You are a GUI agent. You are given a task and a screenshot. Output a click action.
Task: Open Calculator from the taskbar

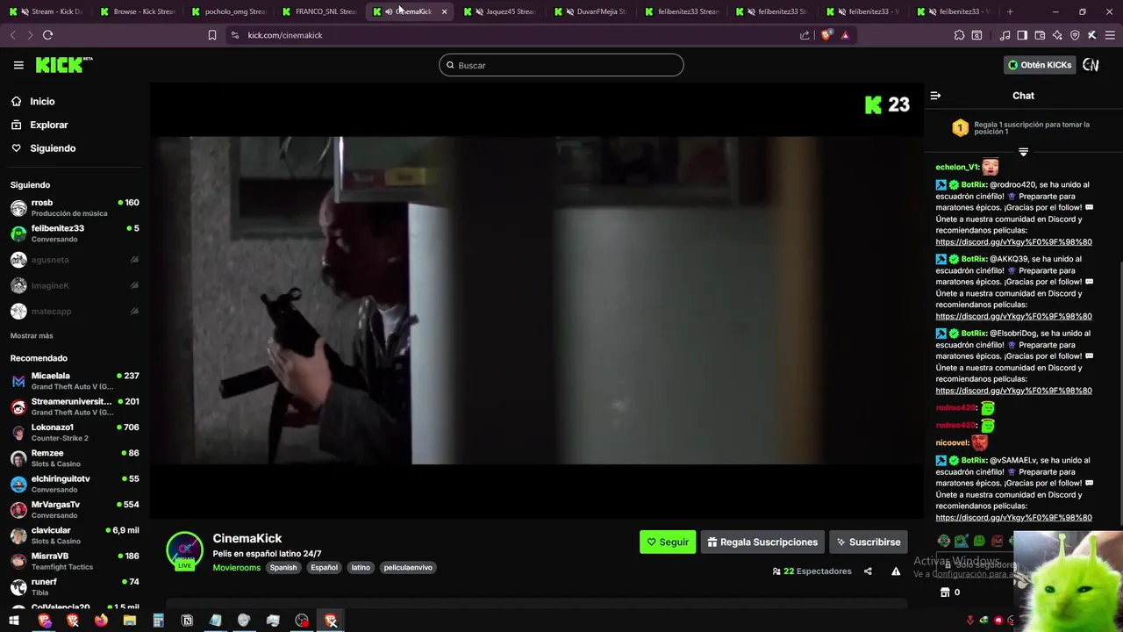[158, 621]
